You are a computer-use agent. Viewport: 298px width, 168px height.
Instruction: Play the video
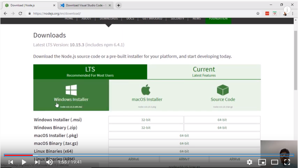(24, 162)
